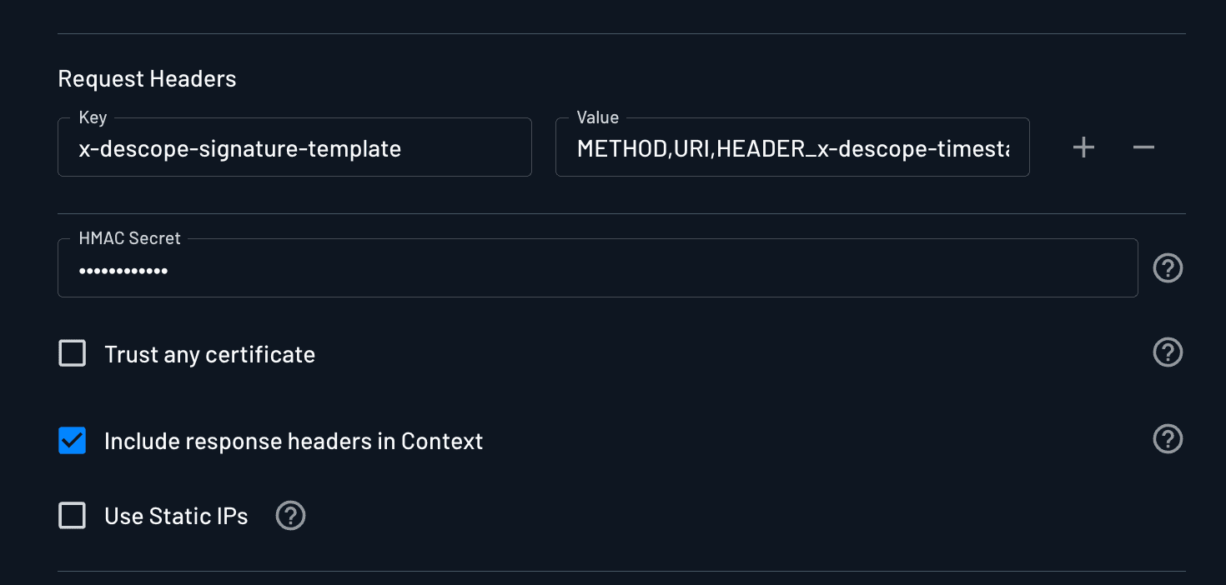
Task: Click the plus icon next to Value field
Action: pyautogui.click(x=1083, y=147)
